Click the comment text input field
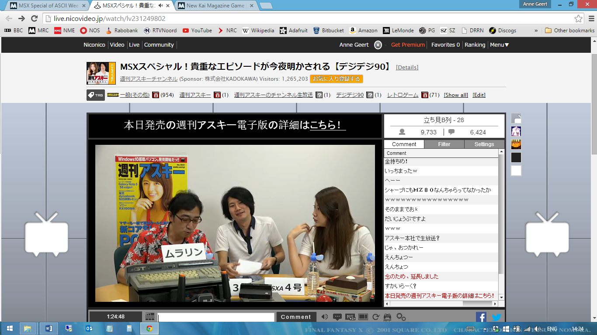Screen dimensions: 597x335 pyautogui.click(x=216, y=318)
